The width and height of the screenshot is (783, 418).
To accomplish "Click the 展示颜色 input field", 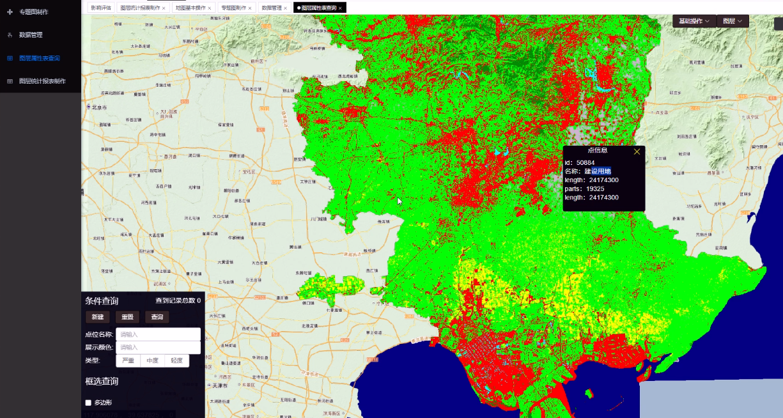I will [x=158, y=347].
